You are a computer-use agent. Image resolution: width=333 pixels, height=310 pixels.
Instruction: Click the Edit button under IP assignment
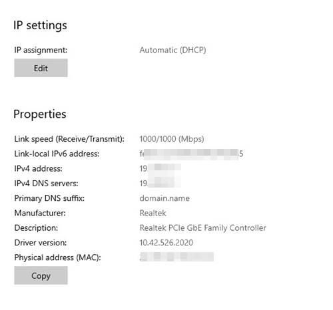pos(41,68)
